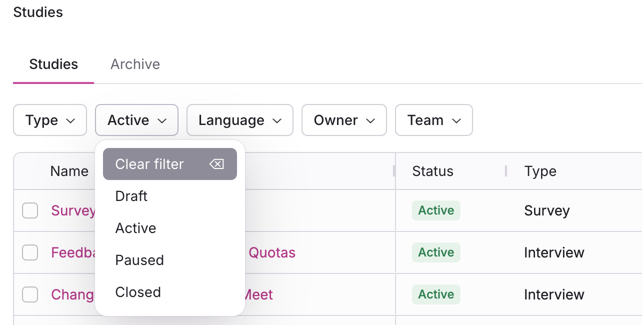Screen dimensions: 642x325
Task: Select the Studies tab
Action: 53,64
